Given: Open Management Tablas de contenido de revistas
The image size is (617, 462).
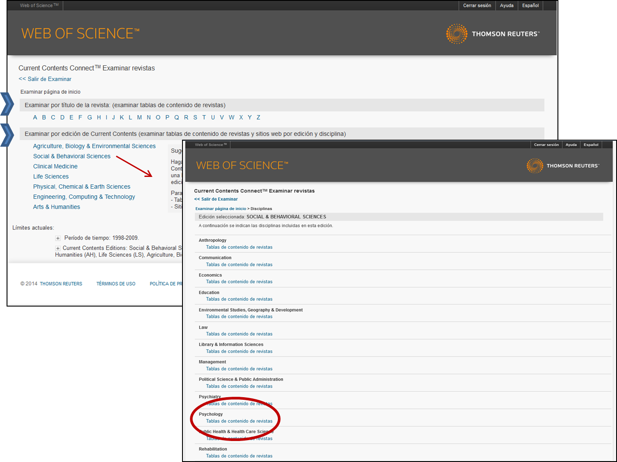Looking at the screenshot, I should point(239,369).
